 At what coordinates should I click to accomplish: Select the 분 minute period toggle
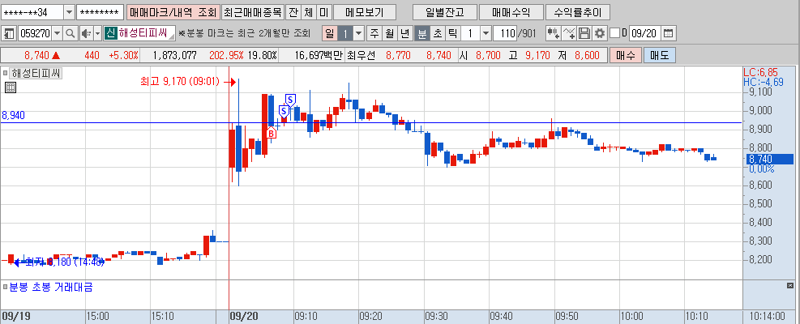421,34
